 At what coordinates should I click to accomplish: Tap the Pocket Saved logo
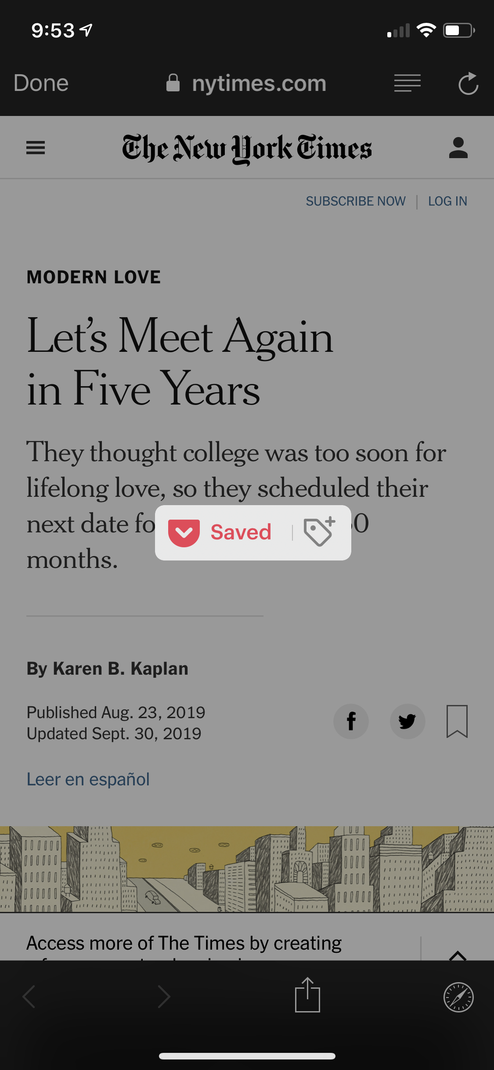184,533
